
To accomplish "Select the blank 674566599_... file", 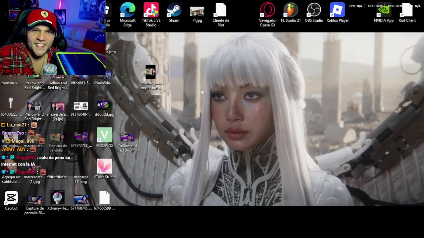I will 104,200.
